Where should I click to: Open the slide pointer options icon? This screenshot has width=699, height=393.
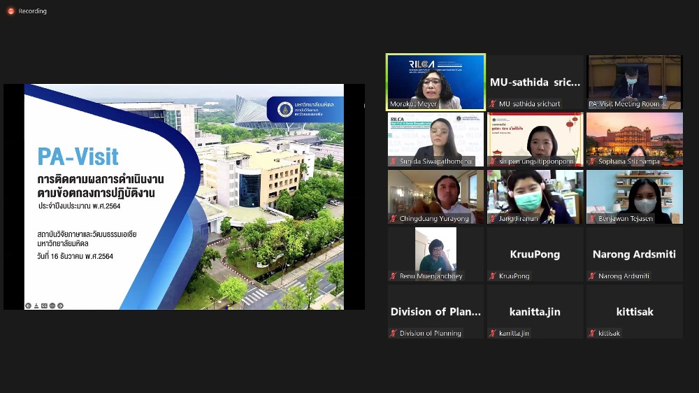tap(36, 306)
